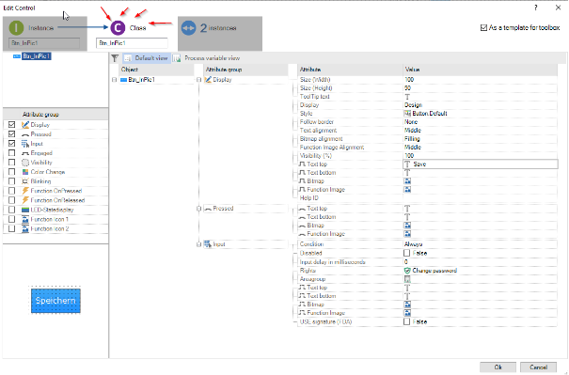Click the Cancel button
Viewport: 569px width, 375px height.
539,367
